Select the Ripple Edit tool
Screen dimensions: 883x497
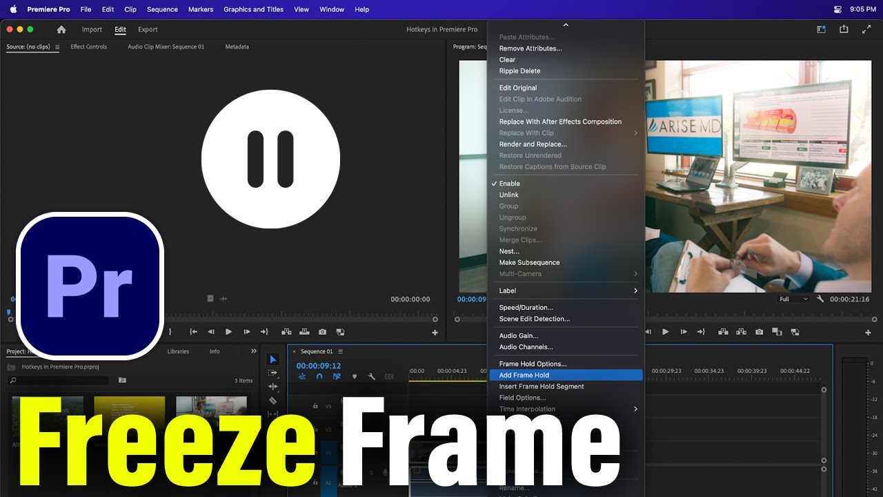(x=272, y=387)
